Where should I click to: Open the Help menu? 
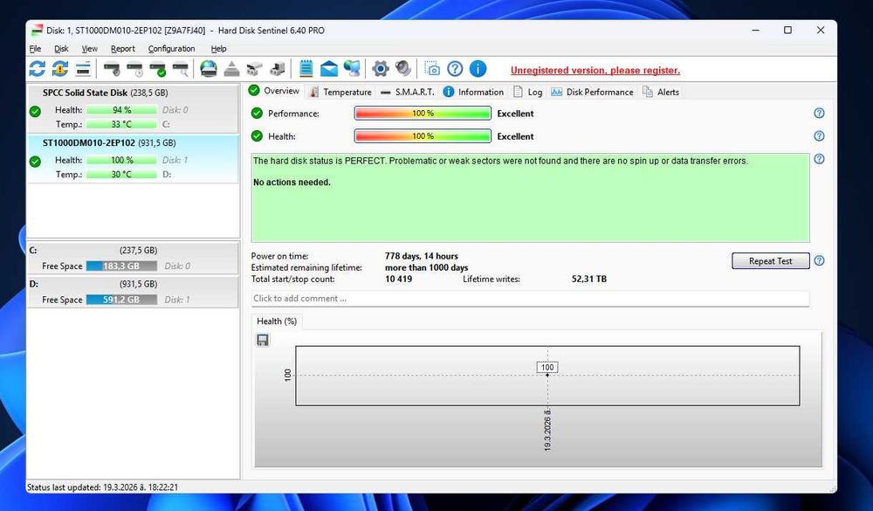pos(218,49)
